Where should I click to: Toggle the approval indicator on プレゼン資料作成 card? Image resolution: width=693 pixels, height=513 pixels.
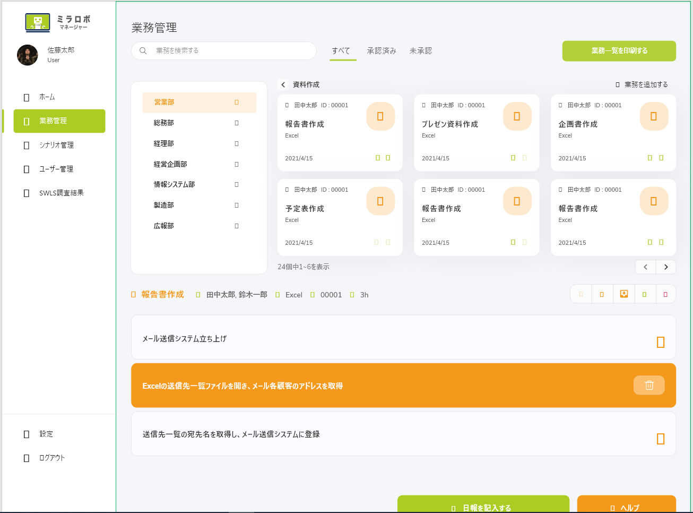coord(513,157)
